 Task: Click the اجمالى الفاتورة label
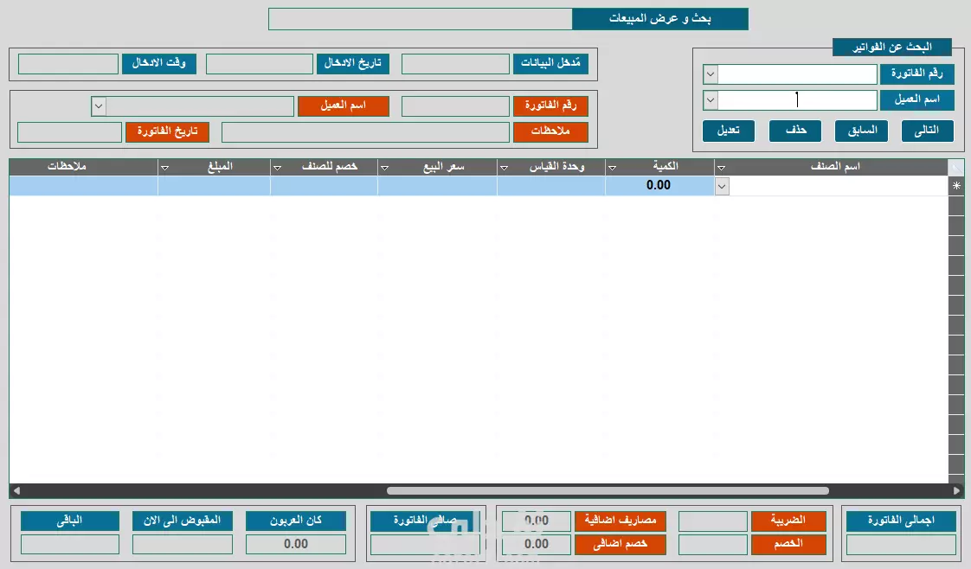(901, 521)
